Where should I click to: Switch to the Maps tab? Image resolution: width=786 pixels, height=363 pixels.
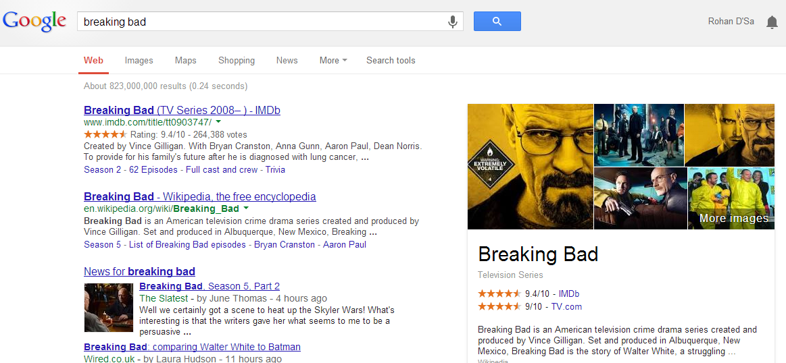(185, 61)
